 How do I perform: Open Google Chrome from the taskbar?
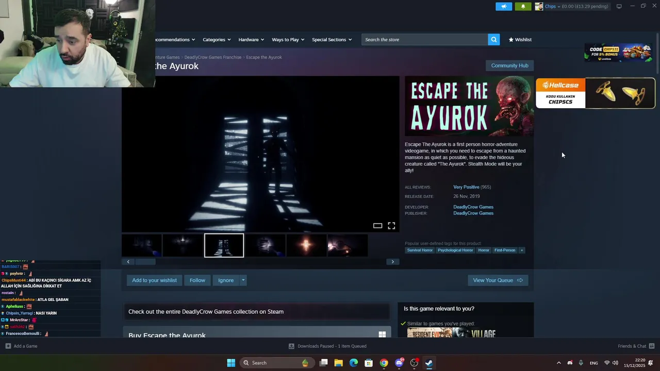[x=384, y=363]
